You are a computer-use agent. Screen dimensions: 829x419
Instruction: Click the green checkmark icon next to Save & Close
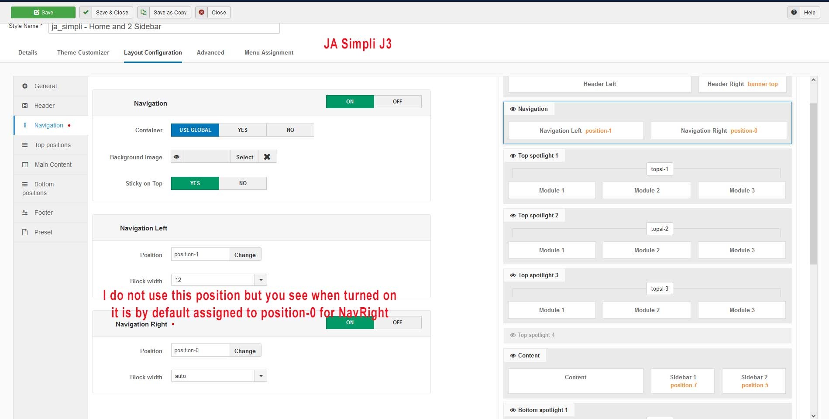click(86, 13)
